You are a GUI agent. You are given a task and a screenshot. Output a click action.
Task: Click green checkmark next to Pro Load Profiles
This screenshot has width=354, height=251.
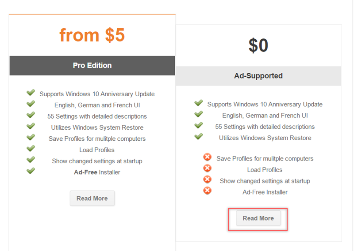pyautogui.click(x=31, y=149)
